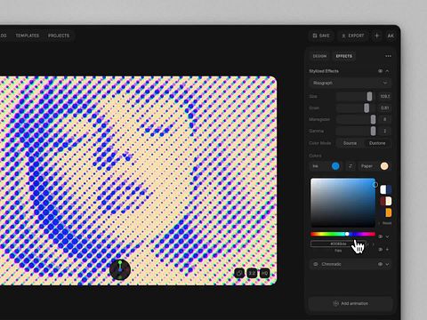Swap Ink and Paper colors icon
The height and width of the screenshot is (320, 427).
350,166
